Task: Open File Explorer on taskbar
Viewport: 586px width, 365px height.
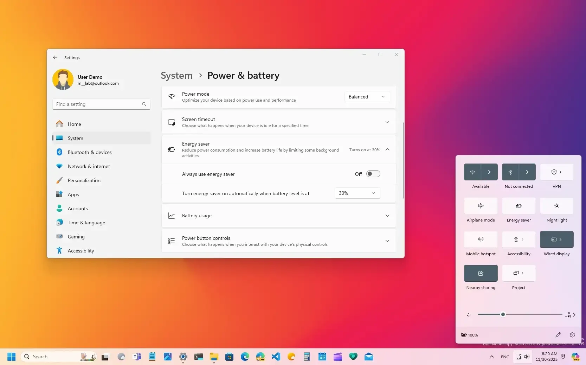Action: tap(214, 357)
